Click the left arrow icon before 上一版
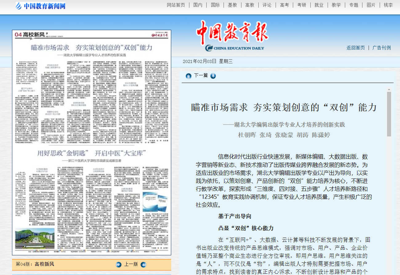 pyautogui.click(x=119, y=265)
